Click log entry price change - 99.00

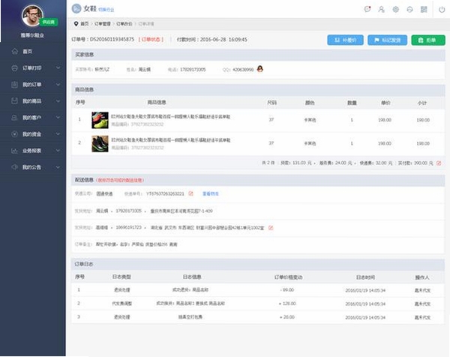287,290
